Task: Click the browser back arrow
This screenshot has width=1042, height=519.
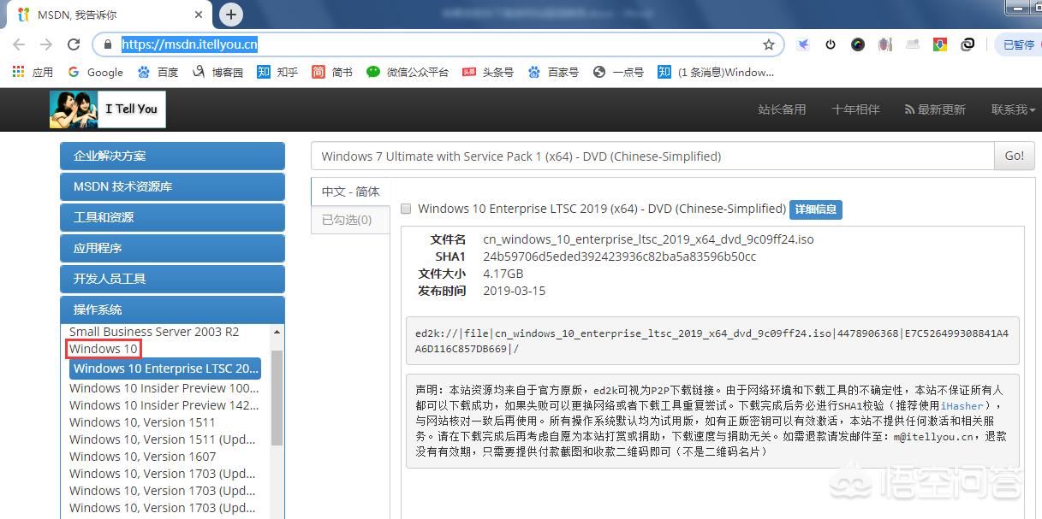Action: pos(19,44)
